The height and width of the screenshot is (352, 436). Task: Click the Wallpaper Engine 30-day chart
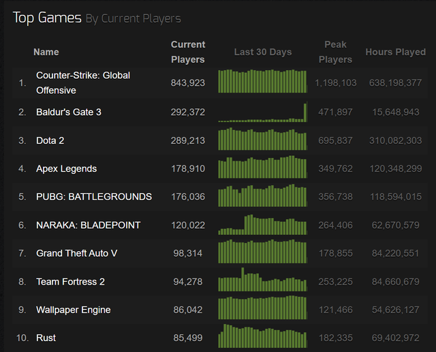263,308
